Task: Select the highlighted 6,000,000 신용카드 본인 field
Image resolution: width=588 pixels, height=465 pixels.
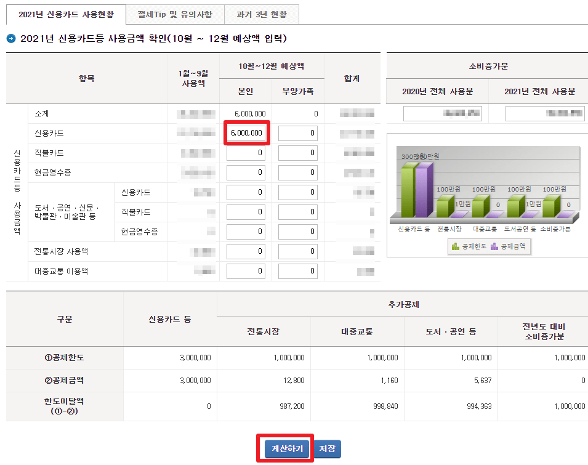Action: pos(246,133)
